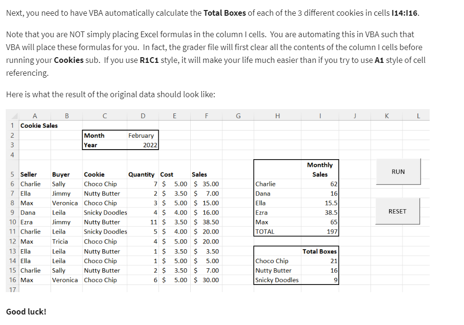Select the Monthly Sales header cell

coord(320,169)
